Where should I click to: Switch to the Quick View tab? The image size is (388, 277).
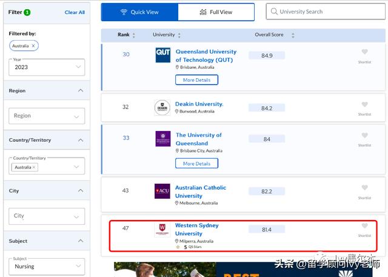click(139, 12)
